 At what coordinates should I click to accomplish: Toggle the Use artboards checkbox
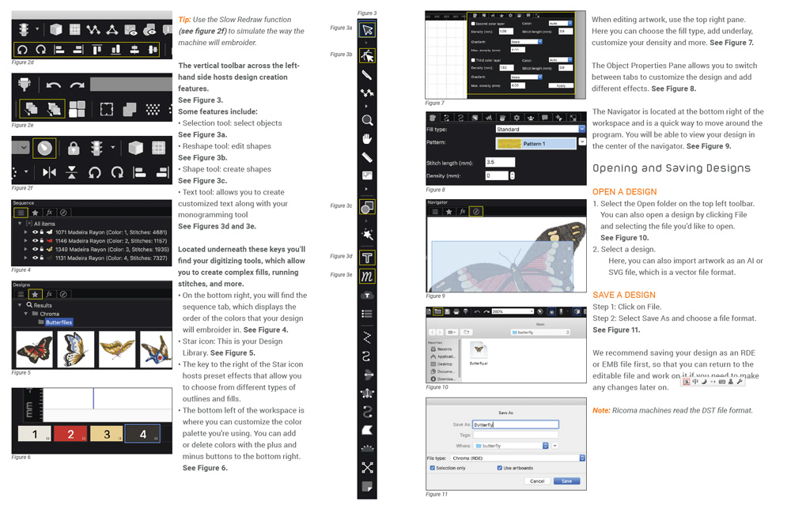(x=499, y=468)
